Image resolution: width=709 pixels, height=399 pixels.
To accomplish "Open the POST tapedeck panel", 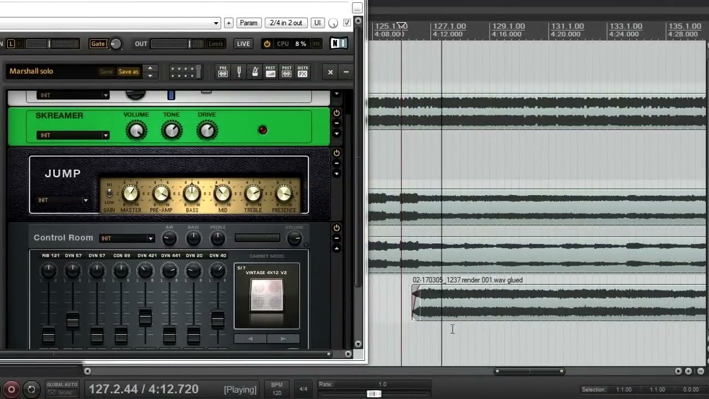I will coord(286,71).
